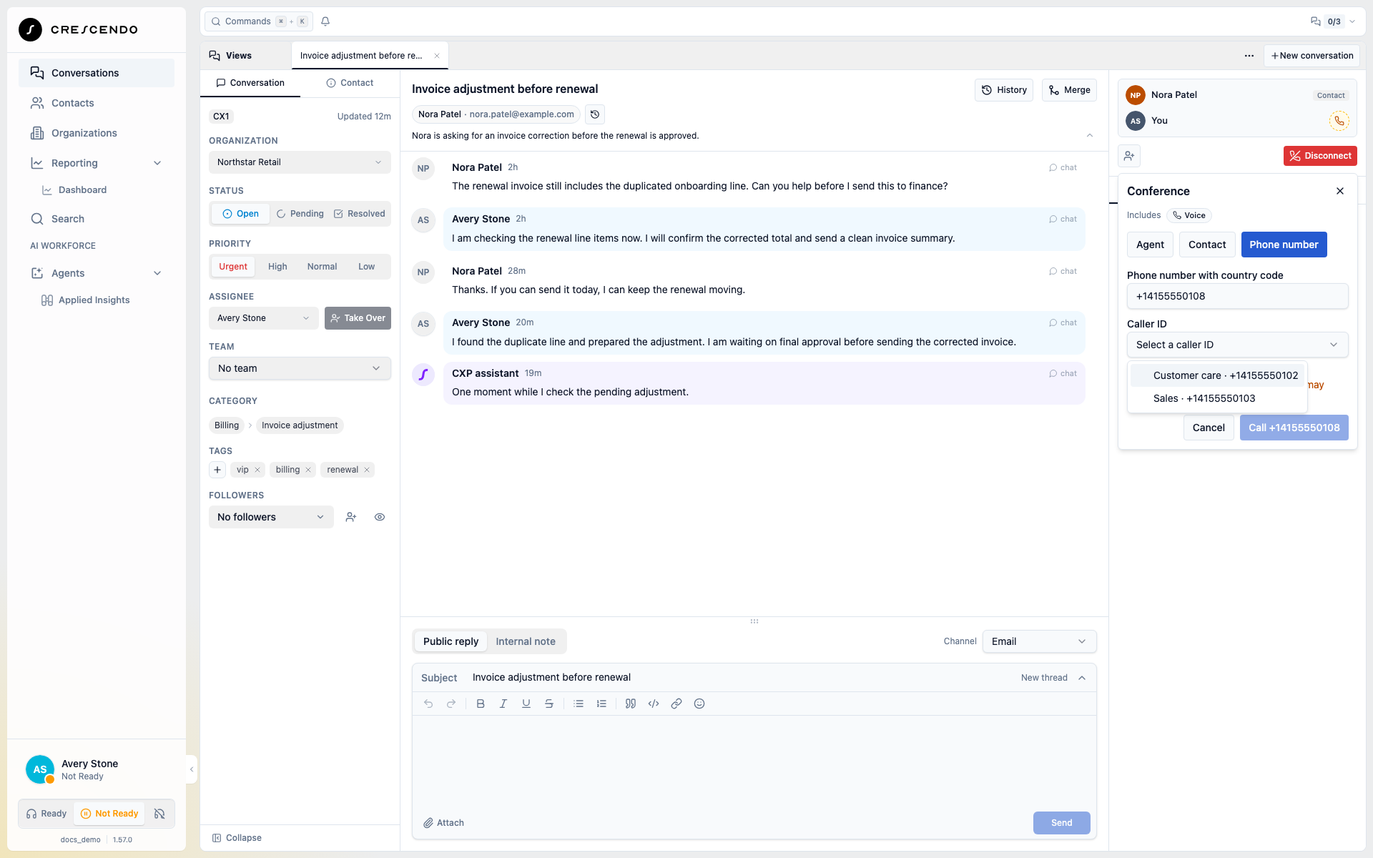Insert a code block

pos(654,704)
